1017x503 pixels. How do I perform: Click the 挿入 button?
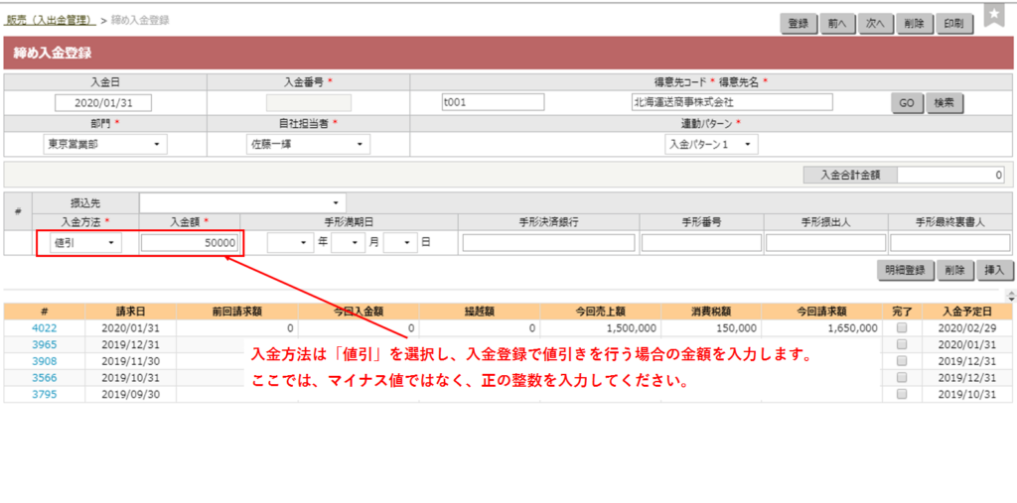click(x=993, y=269)
